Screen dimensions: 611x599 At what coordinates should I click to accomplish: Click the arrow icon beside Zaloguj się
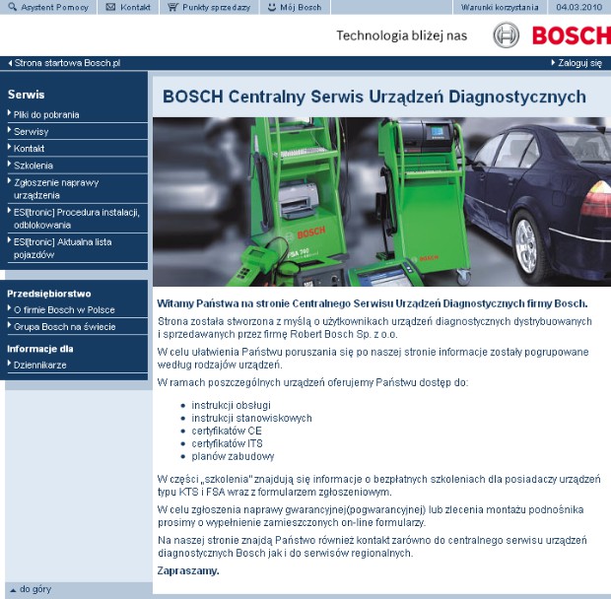click(553, 62)
